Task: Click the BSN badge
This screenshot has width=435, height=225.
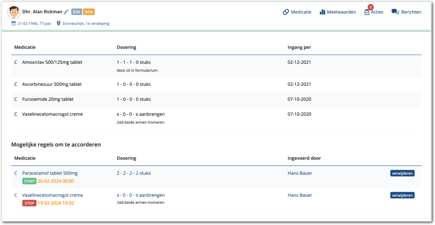Action: tap(77, 12)
